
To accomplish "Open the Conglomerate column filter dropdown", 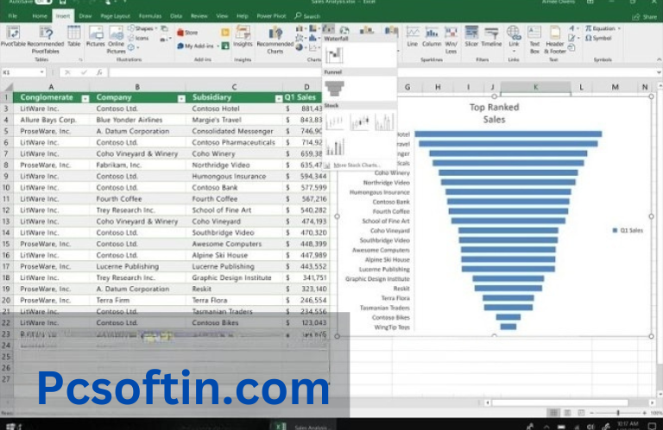I will point(85,98).
